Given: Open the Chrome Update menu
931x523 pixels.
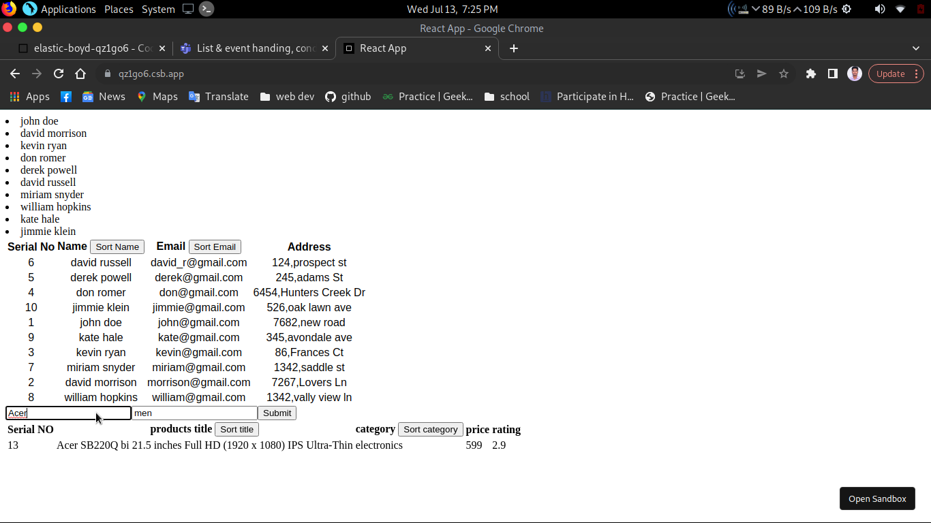Looking at the screenshot, I should 896,74.
